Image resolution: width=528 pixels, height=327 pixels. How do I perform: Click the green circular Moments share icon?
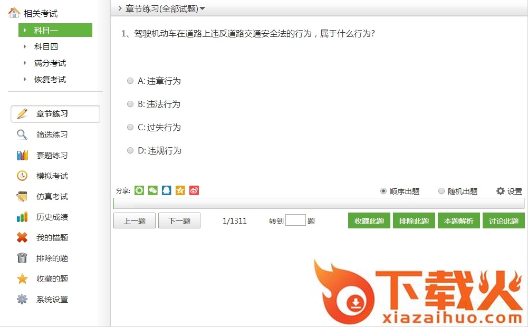139,190
